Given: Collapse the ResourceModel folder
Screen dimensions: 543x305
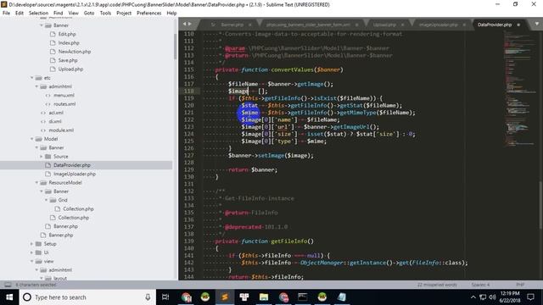Looking at the screenshot, I should (x=36, y=183).
